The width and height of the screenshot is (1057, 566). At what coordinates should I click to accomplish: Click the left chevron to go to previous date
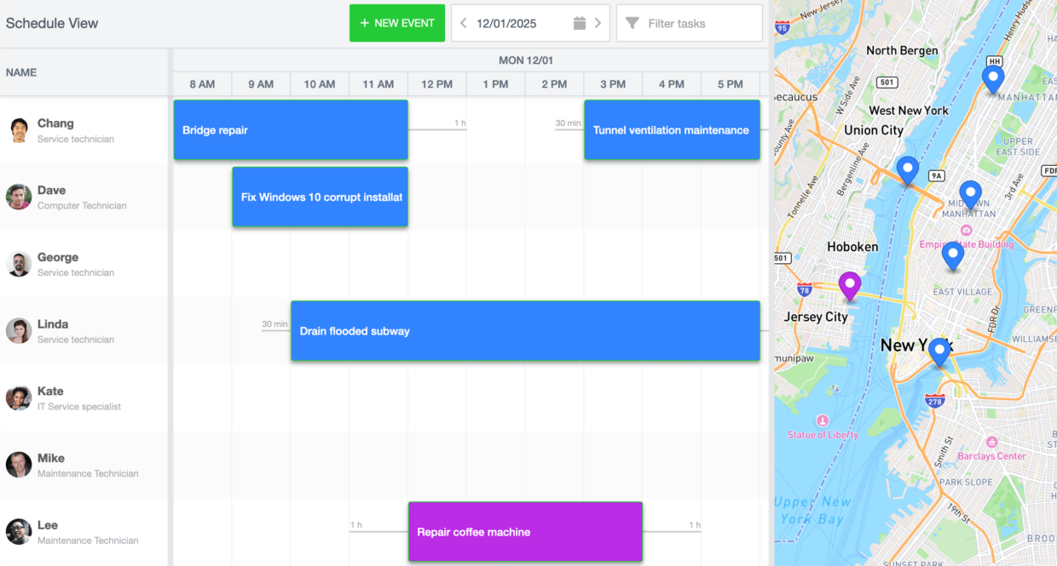coord(463,23)
